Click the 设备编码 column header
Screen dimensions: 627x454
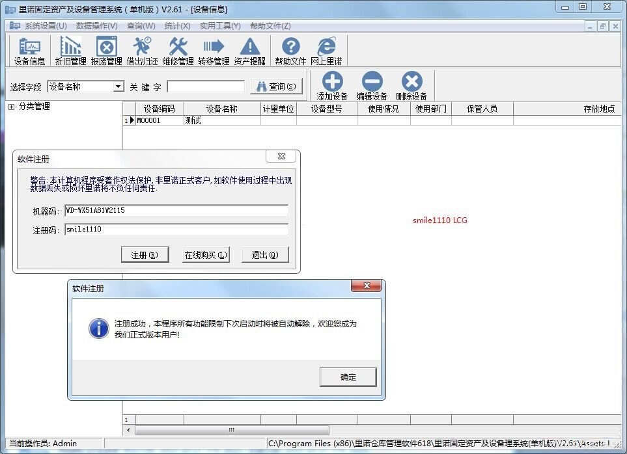tap(160, 109)
